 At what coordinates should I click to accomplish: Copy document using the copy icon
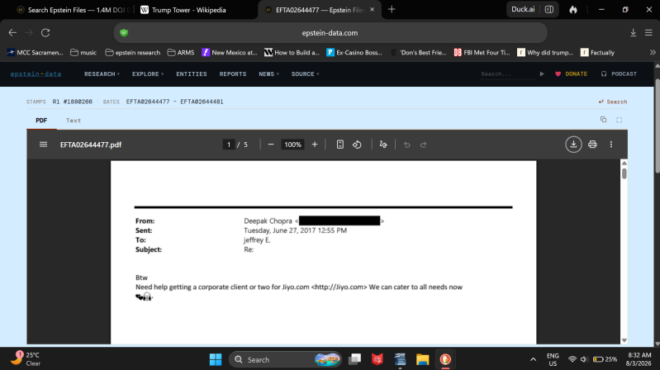point(603,120)
